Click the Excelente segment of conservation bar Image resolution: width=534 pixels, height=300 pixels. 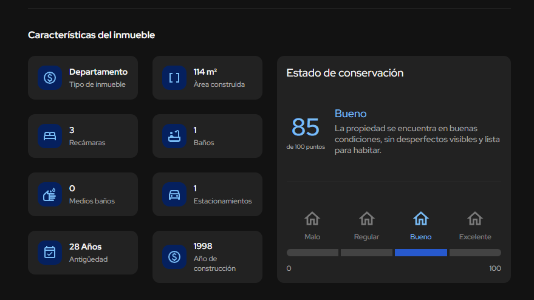(x=476, y=253)
